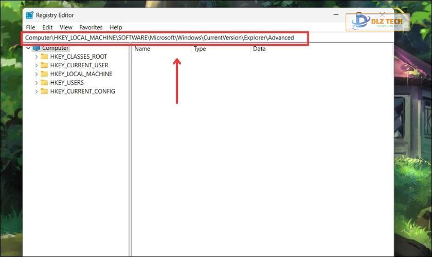Select the HKEY_CURRENT_CONFIG label
The width and height of the screenshot is (432, 257).
coord(83,91)
